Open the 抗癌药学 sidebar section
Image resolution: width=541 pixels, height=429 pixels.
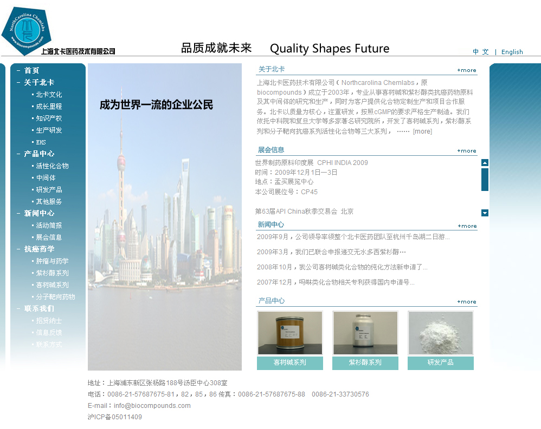[39, 249]
